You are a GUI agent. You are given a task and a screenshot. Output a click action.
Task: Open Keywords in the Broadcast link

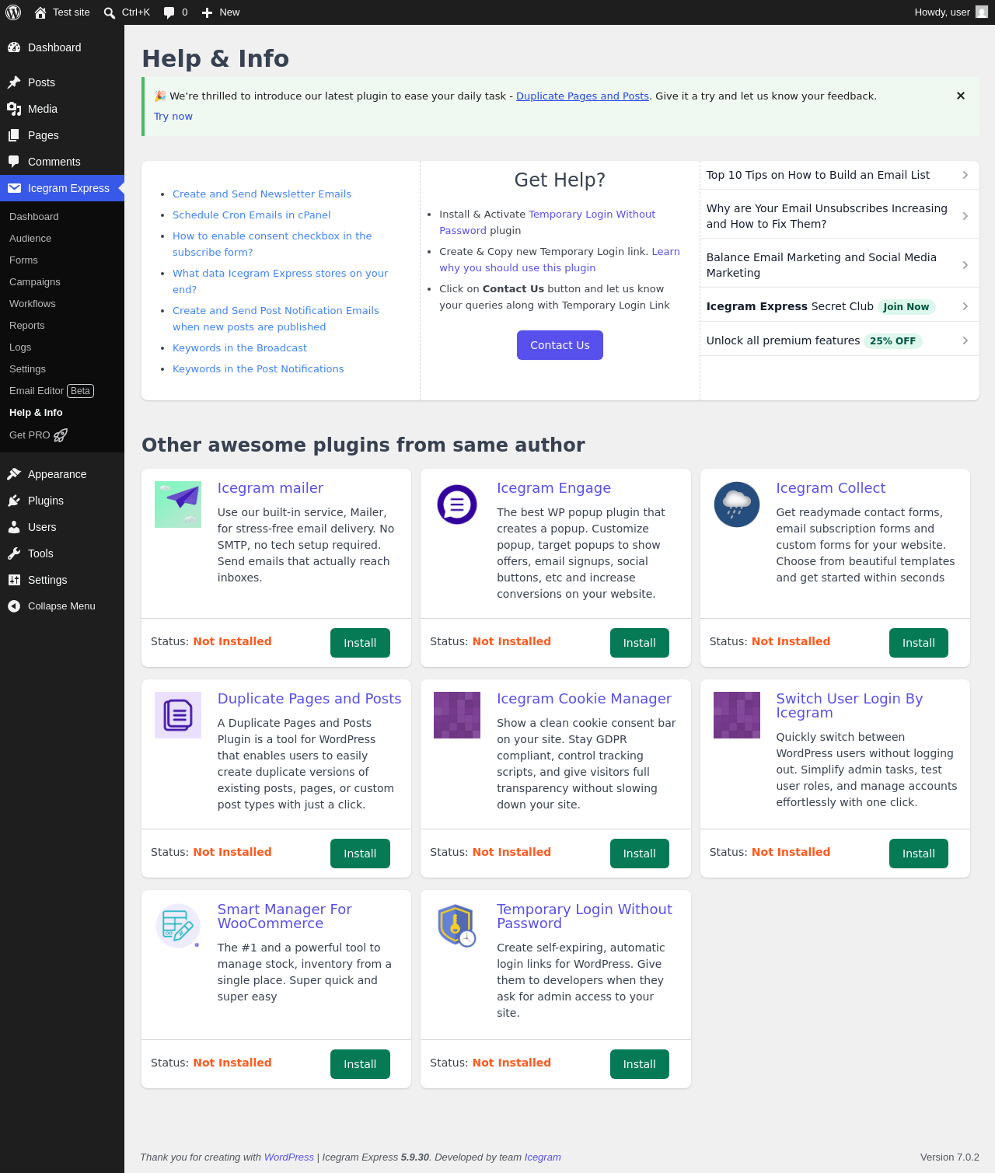pyautogui.click(x=239, y=348)
